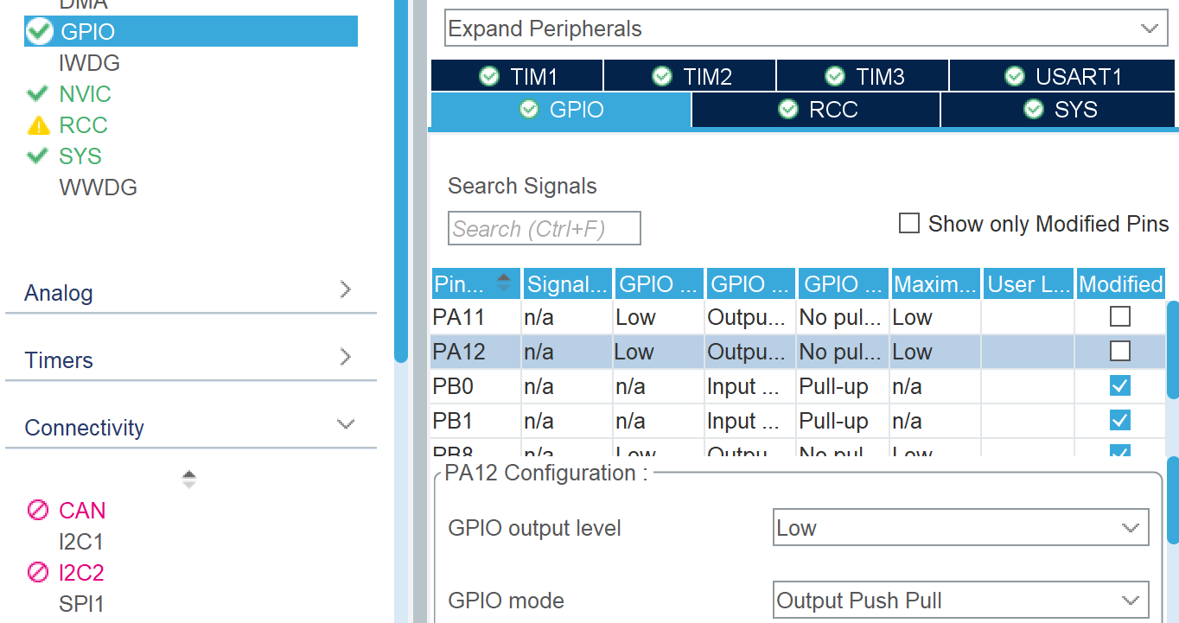
Task: Switch to the TIM3 tab
Action: tap(863, 76)
